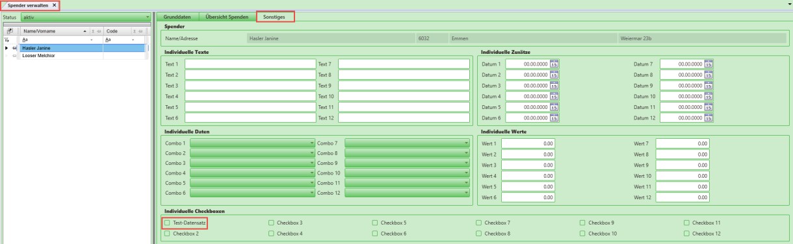Toggle Checkbox 12
This screenshot has height=244, width=793.
click(687, 233)
